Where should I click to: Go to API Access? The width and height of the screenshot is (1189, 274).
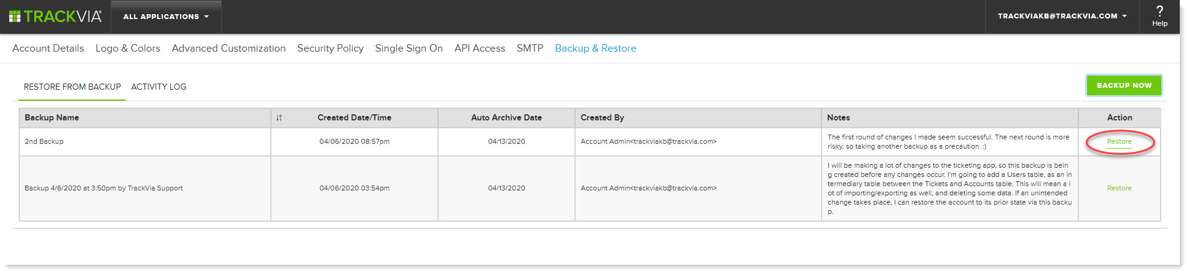(x=480, y=49)
